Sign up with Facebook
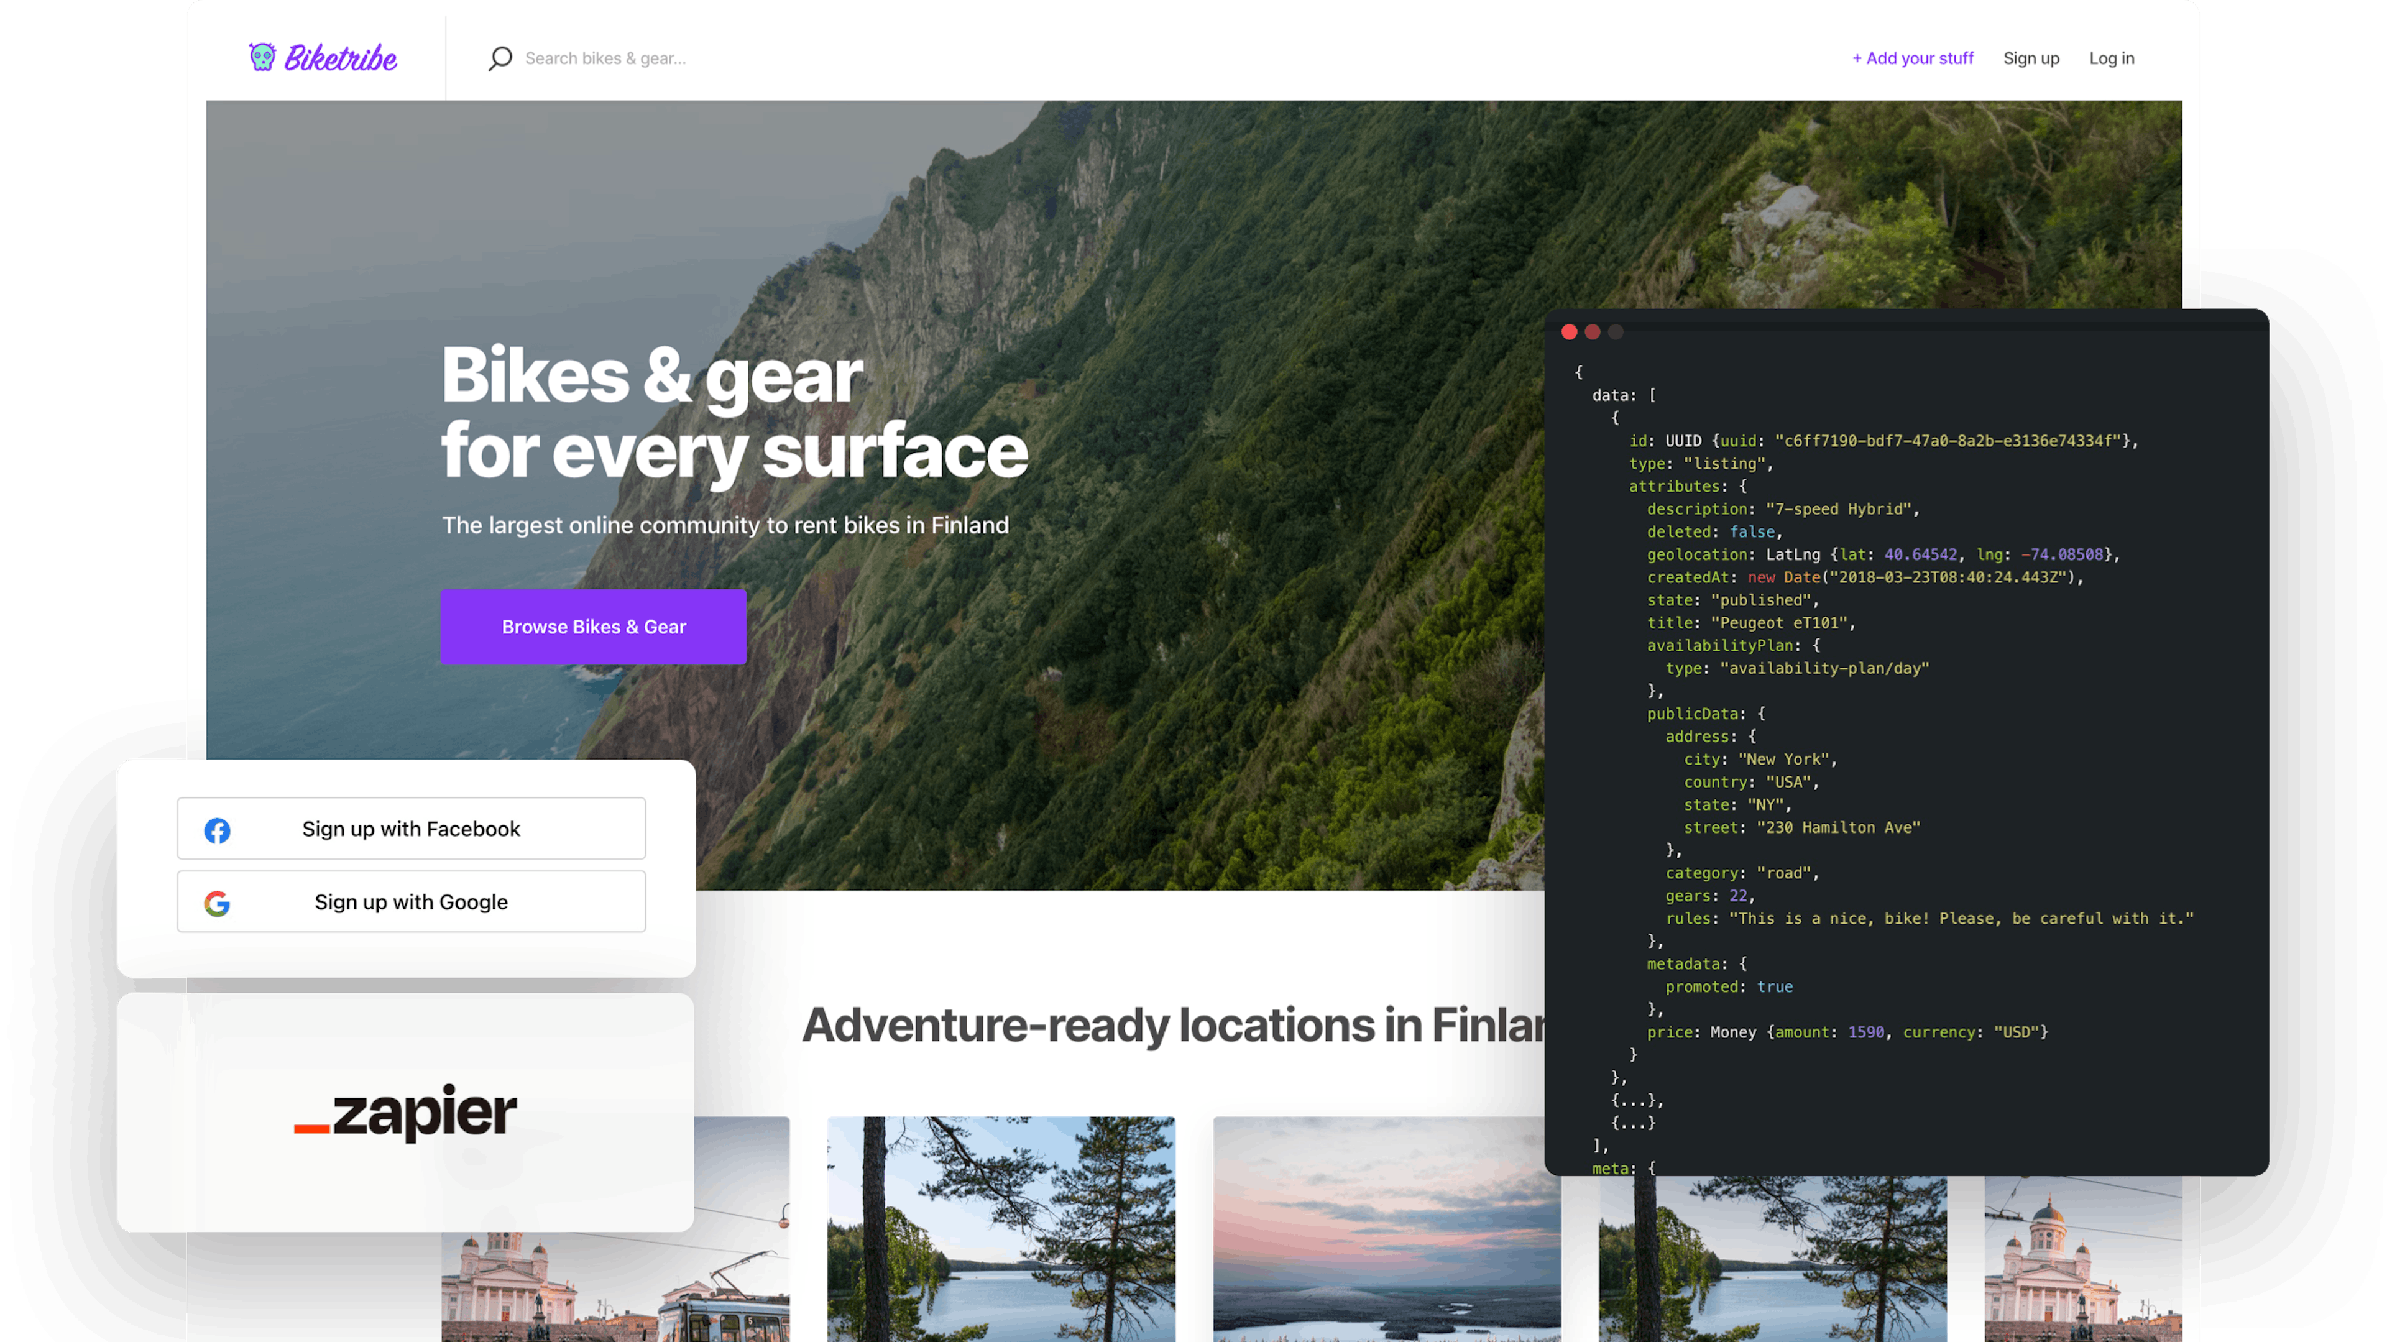The width and height of the screenshot is (2387, 1342). (x=410, y=829)
